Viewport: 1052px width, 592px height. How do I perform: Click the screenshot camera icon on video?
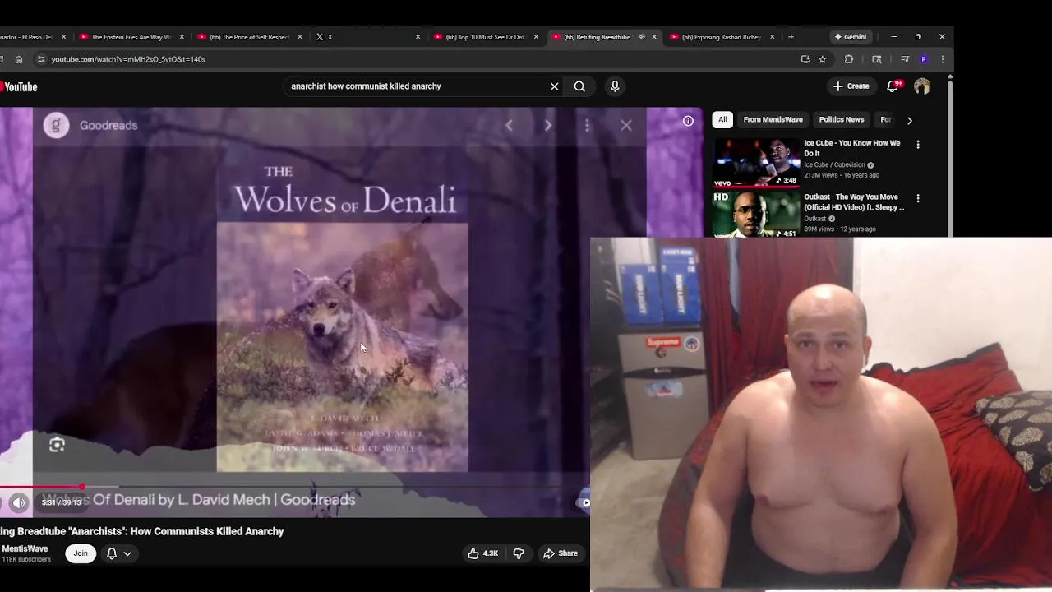point(57,445)
